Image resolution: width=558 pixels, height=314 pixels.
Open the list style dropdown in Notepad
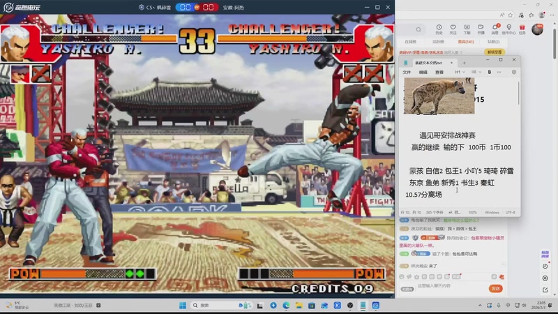point(476,72)
